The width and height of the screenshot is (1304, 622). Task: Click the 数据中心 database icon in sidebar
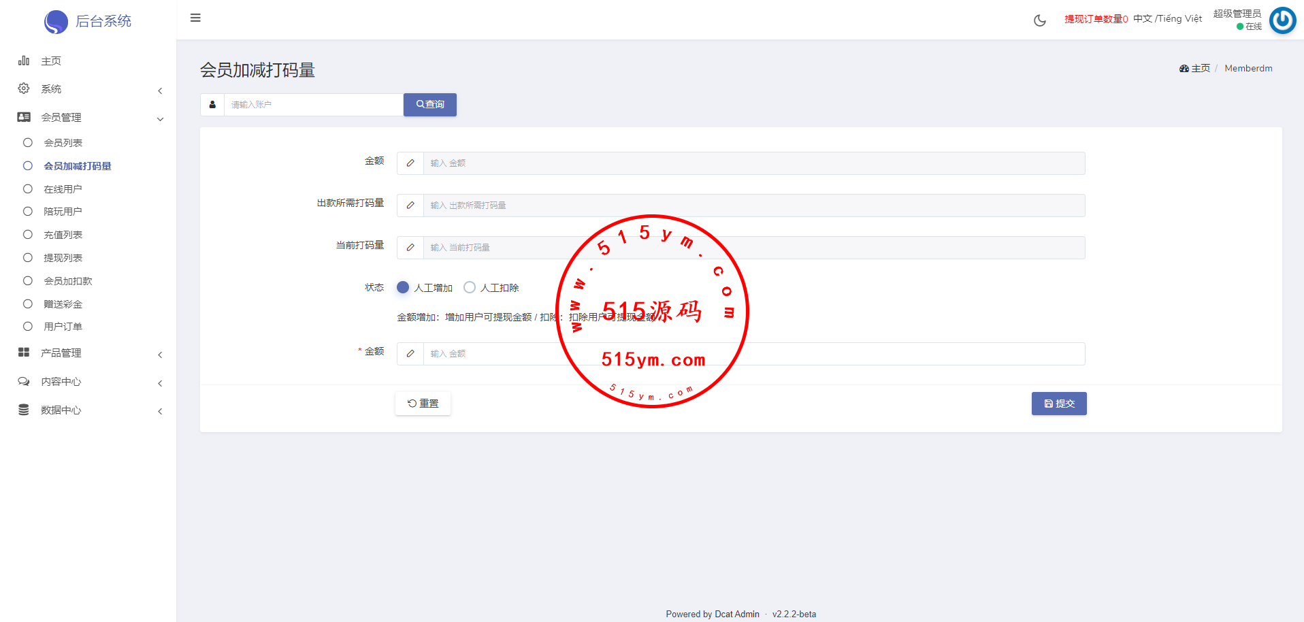point(24,410)
